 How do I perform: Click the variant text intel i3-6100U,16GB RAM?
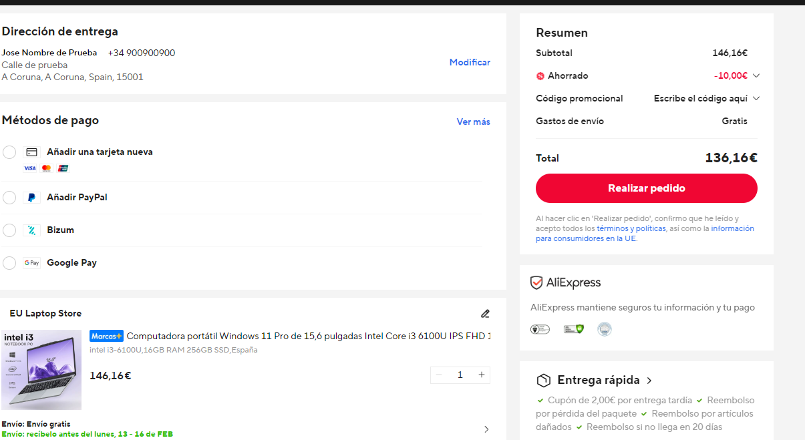pos(174,351)
